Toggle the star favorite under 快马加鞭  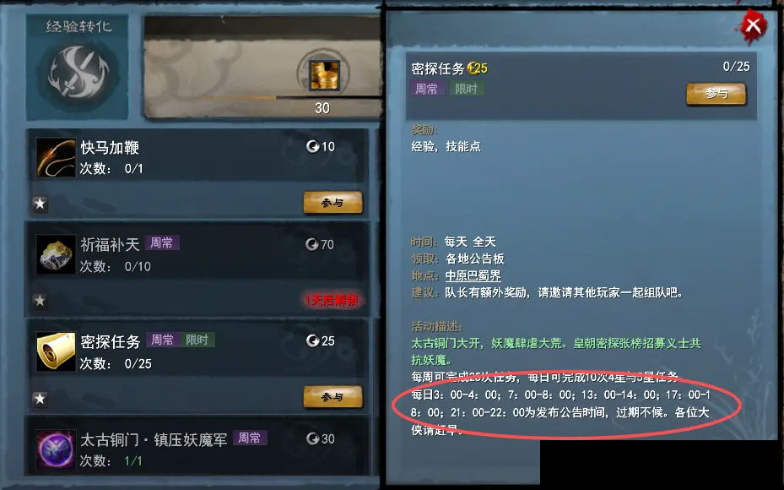point(40,204)
